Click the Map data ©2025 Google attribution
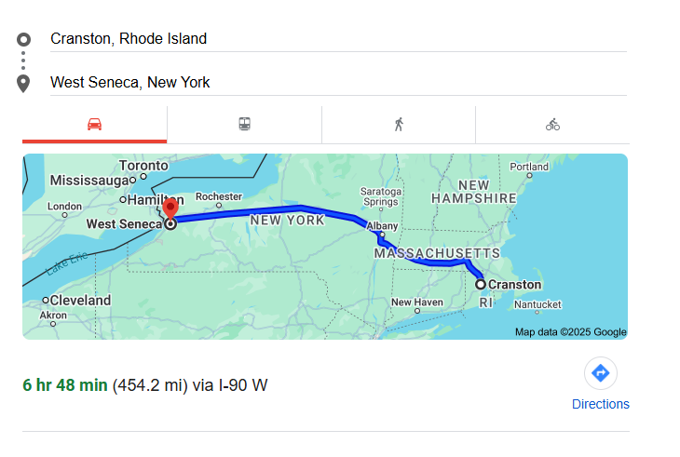This screenshot has height=457, width=680. pyautogui.click(x=570, y=332)
